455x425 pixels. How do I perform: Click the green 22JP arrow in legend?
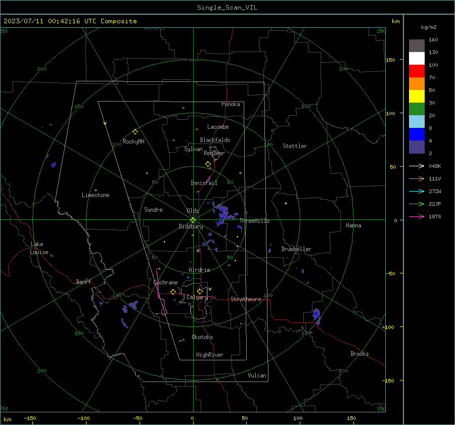[417, 204]
